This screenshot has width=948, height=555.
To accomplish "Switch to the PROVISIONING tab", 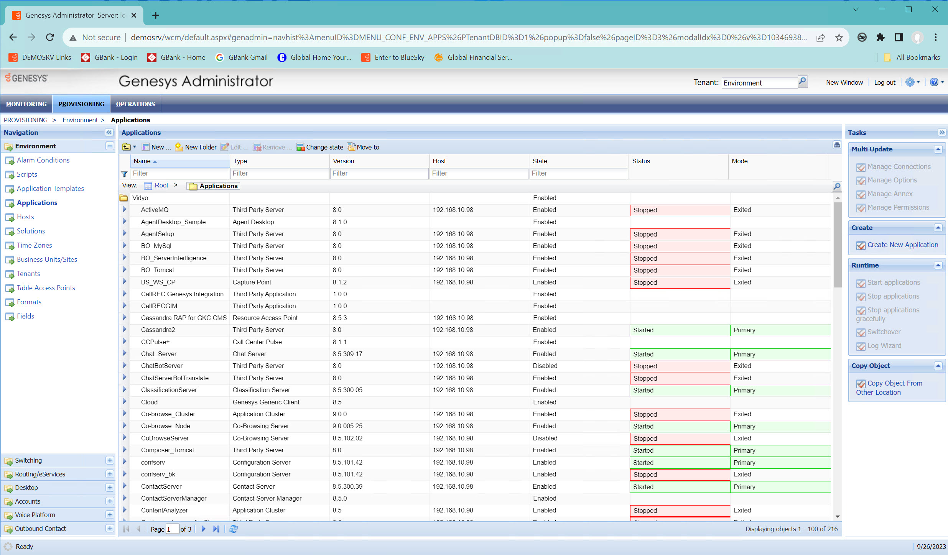I will coord(81,104).
